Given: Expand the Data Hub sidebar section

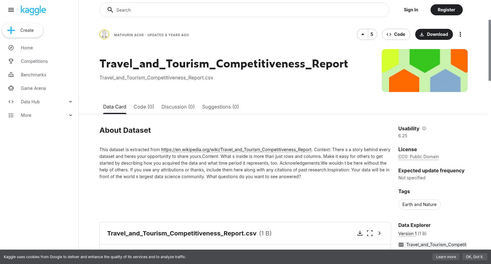Looking at the screenshot, I should coord(71,102).
